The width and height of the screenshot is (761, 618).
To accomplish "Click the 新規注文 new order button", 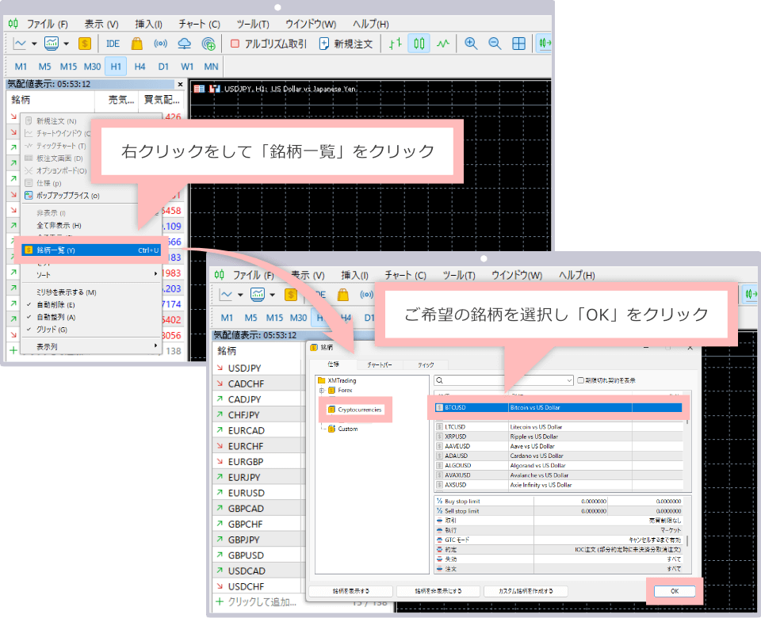I will [346, 44].
